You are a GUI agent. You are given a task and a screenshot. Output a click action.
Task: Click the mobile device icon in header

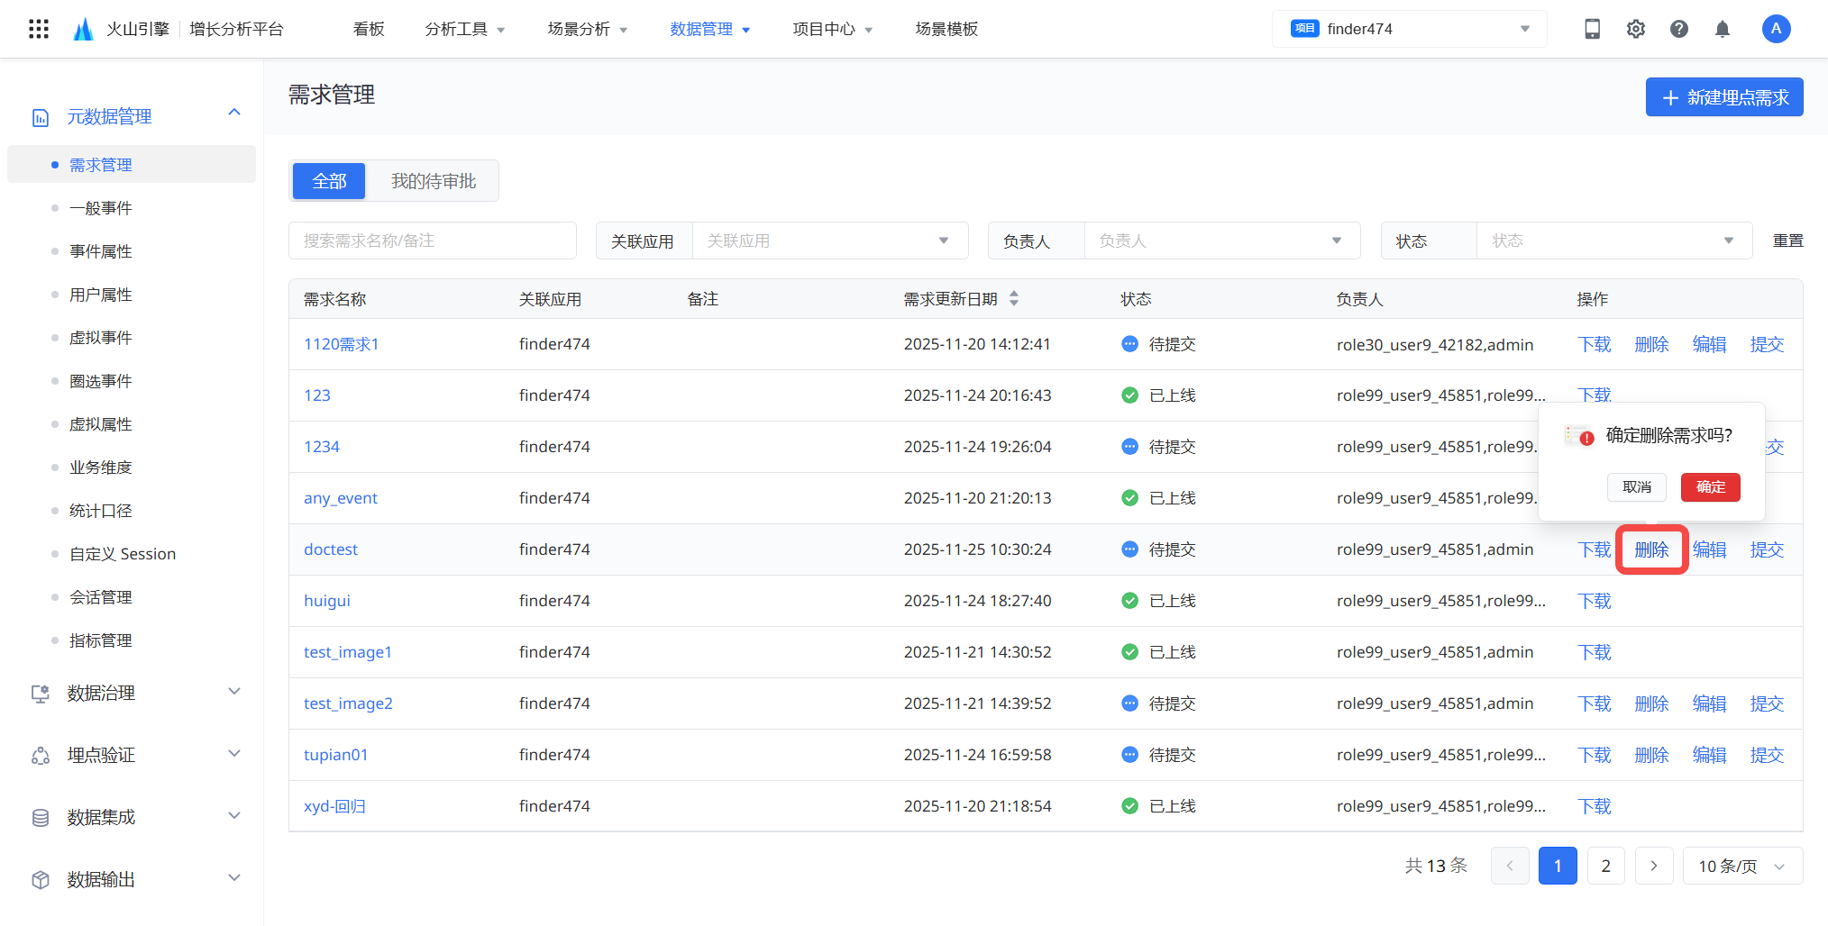coord(1592,29)
